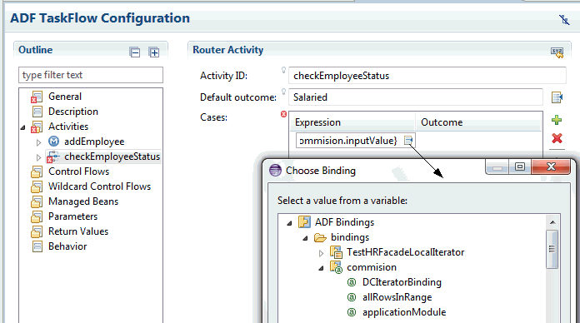The image size is (580, 323).
Task: Select General in the Outline
Action: (x=65, y=97)
